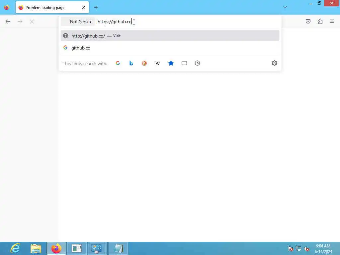340x255 pixels.
Task: Restore down the Firefox window
Action: [x=319, y=3]
